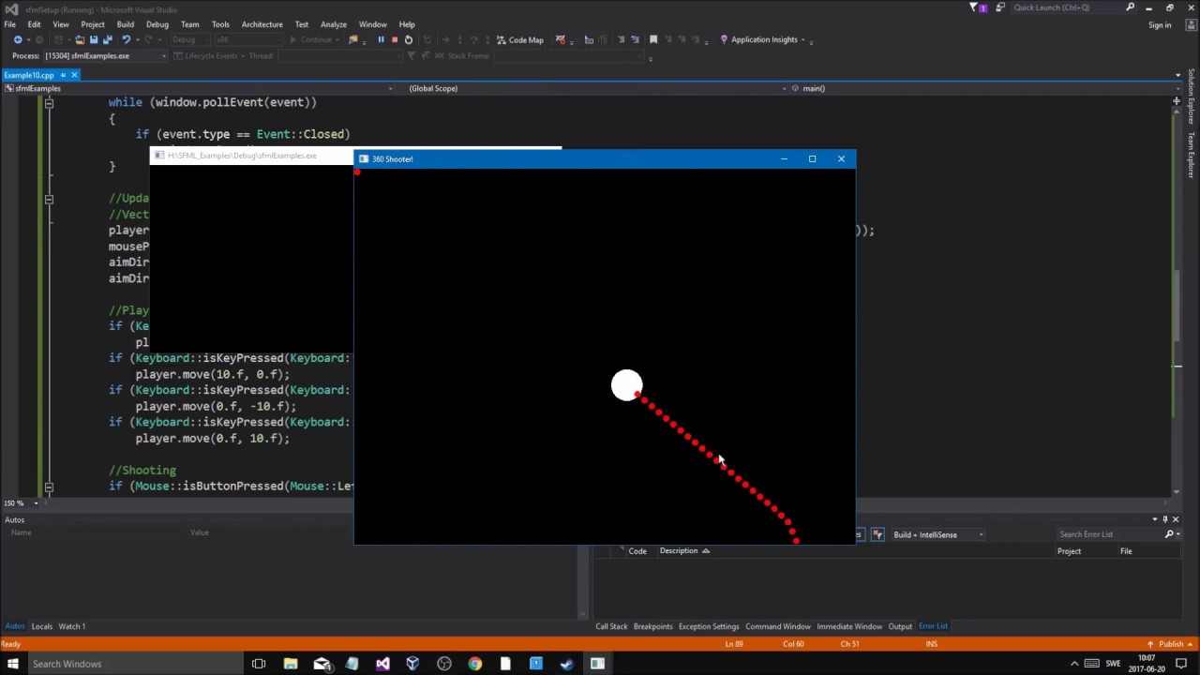
Task: Open the Code Map tool
Action: pyautogui.click(x=519, y=39)
